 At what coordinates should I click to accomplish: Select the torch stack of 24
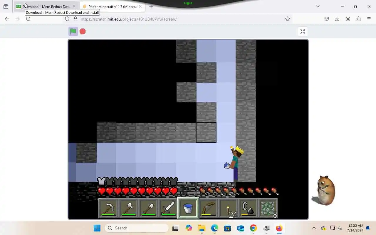click(x=228, y=208)
